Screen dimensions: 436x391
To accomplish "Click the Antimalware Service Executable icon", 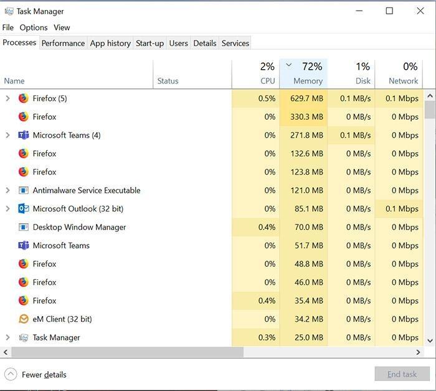I will (x=24, y=190).
